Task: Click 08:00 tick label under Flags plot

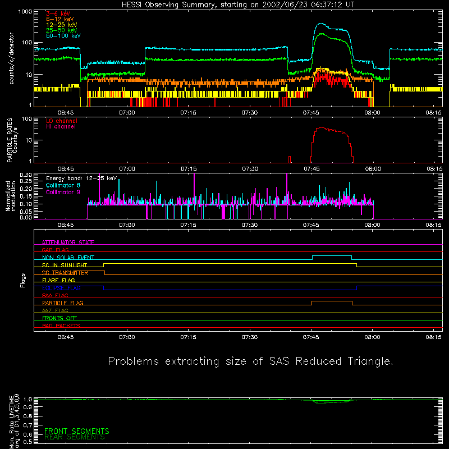Action: pyautogui.click(x=372, y=337)
